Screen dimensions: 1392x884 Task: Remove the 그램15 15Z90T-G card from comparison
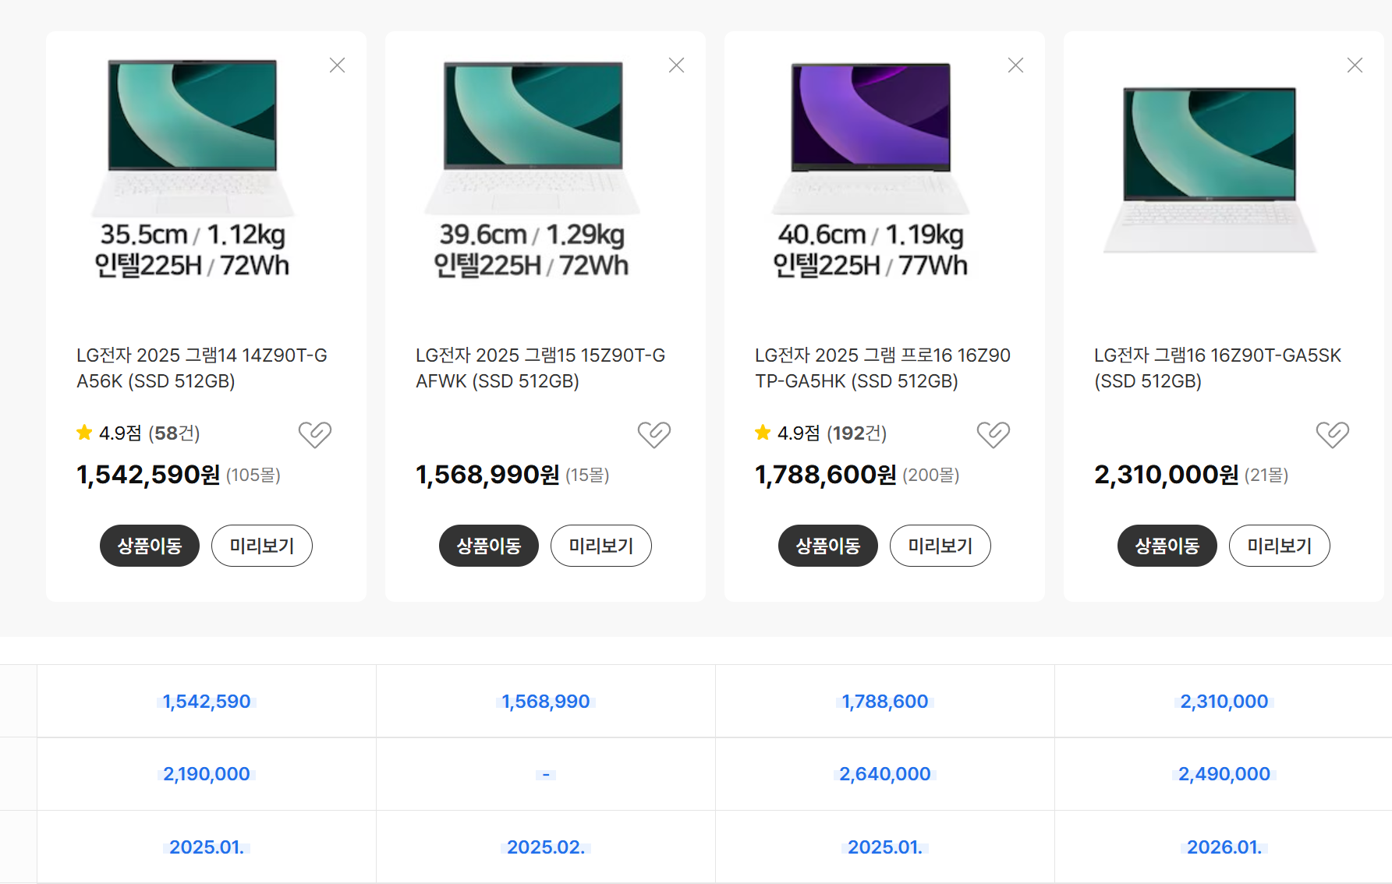tap(676, 65)
